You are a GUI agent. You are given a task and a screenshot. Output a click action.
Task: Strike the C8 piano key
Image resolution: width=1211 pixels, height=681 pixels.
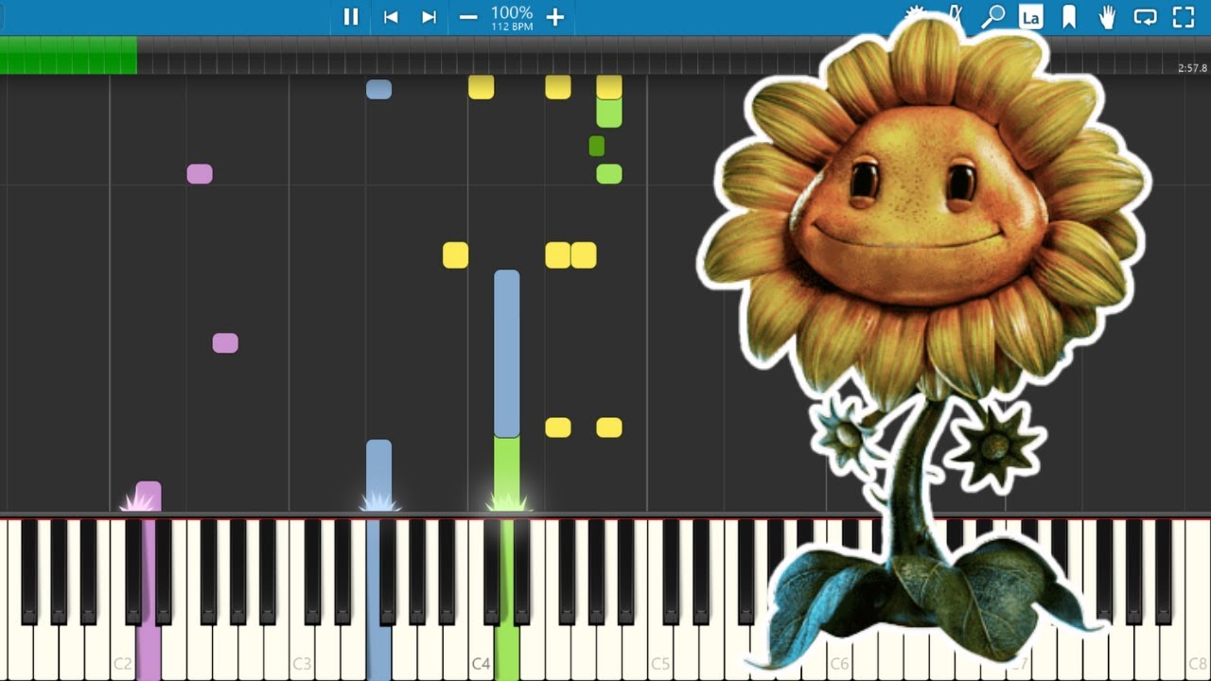[1198, 653]
